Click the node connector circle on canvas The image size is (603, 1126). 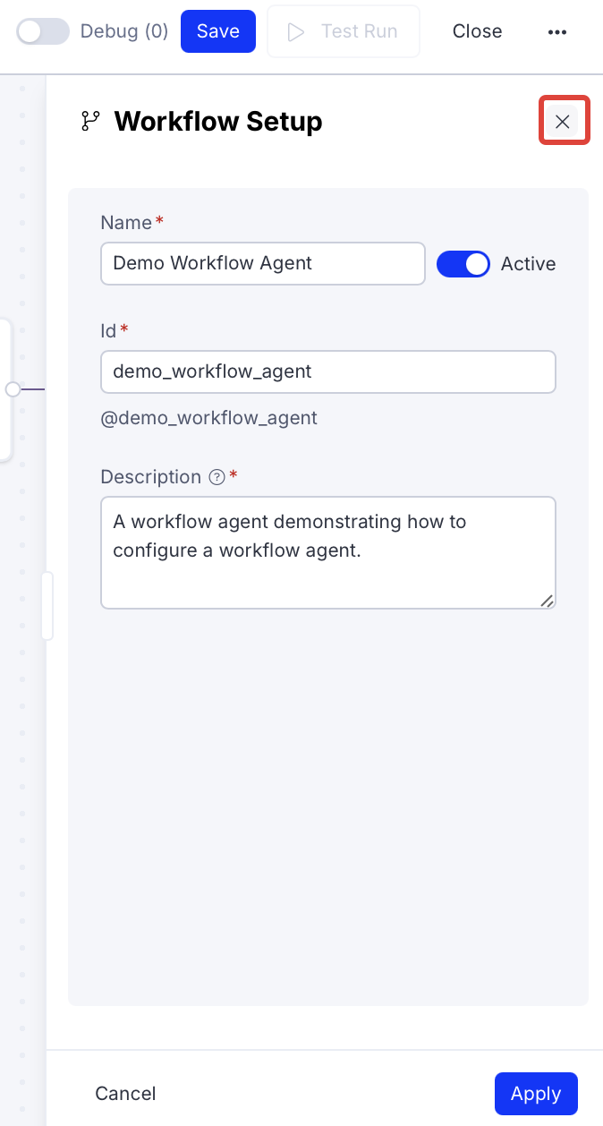[13, 389]
